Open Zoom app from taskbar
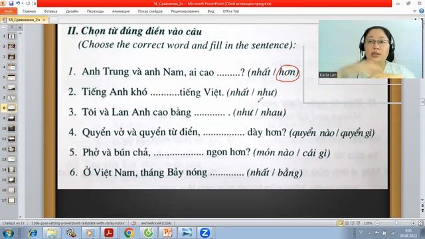Image resolution: width=425 pixels, height=239 pixels. click(205, 233)
